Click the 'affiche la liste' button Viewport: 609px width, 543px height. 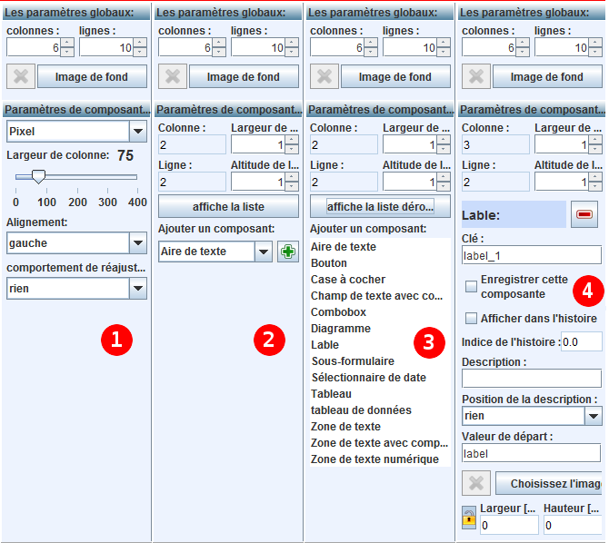228,207
